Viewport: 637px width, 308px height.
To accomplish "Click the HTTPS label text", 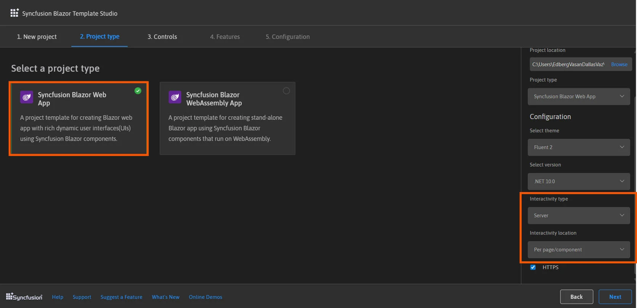I will (x=551, y=267).
